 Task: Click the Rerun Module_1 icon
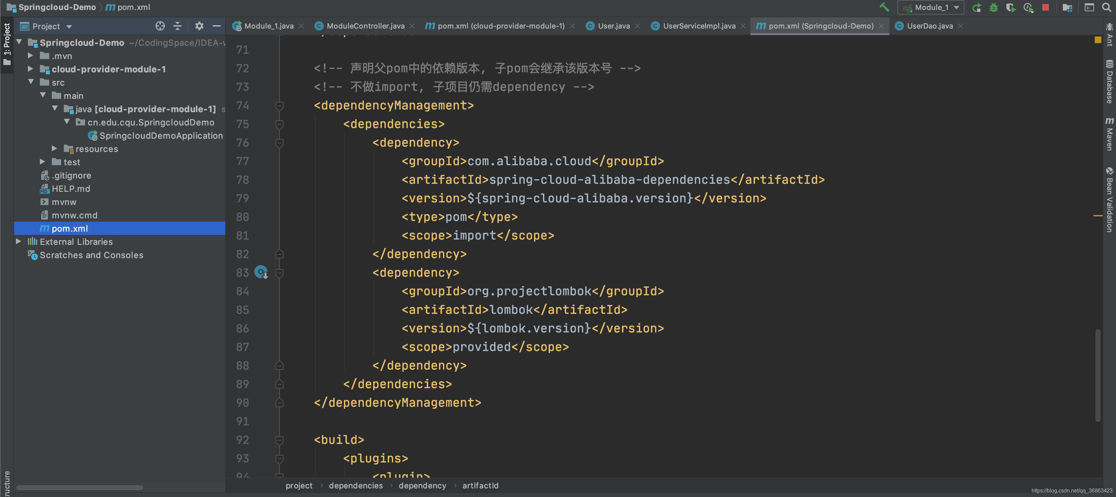[976, 7]
